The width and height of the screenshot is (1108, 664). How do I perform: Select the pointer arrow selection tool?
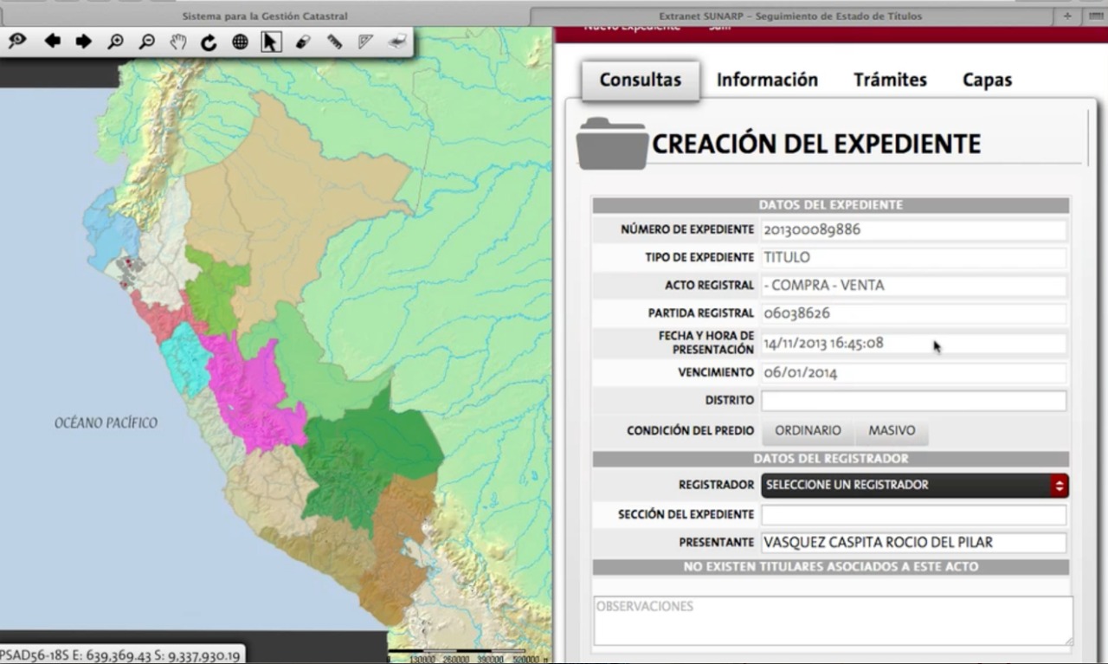(271, 42)
